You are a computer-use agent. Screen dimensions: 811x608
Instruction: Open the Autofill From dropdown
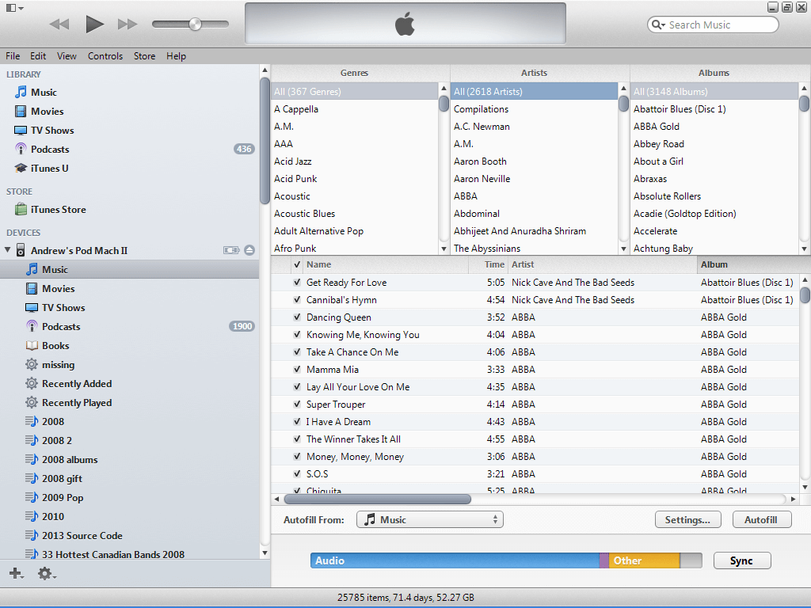430,519
